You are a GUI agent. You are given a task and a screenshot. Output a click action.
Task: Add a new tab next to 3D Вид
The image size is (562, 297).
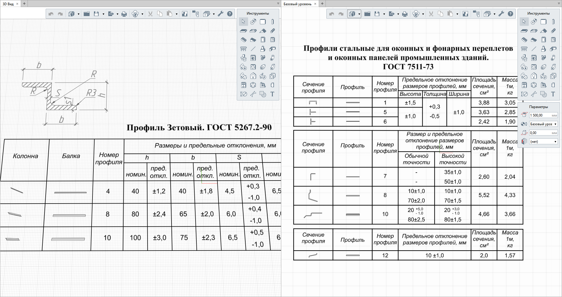click(24, 4)
